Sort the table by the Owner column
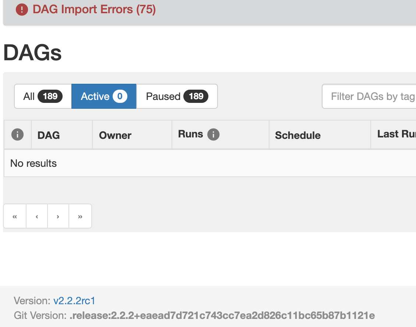This screenshot has height=327, width=416. click(115, 134)
